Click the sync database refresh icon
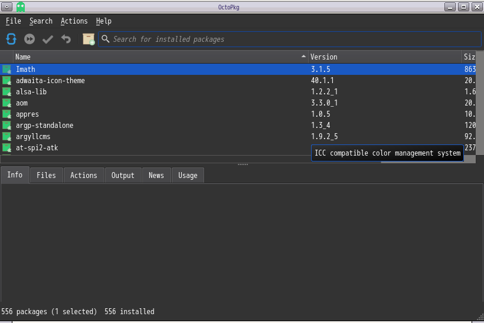The height and width of the screenshot is (323, 484). coord(11,39)
